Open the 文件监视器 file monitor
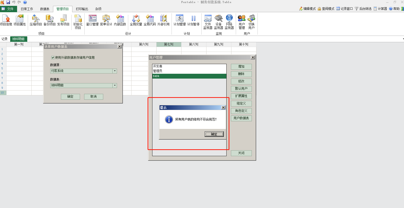 (x=208, y=22)
